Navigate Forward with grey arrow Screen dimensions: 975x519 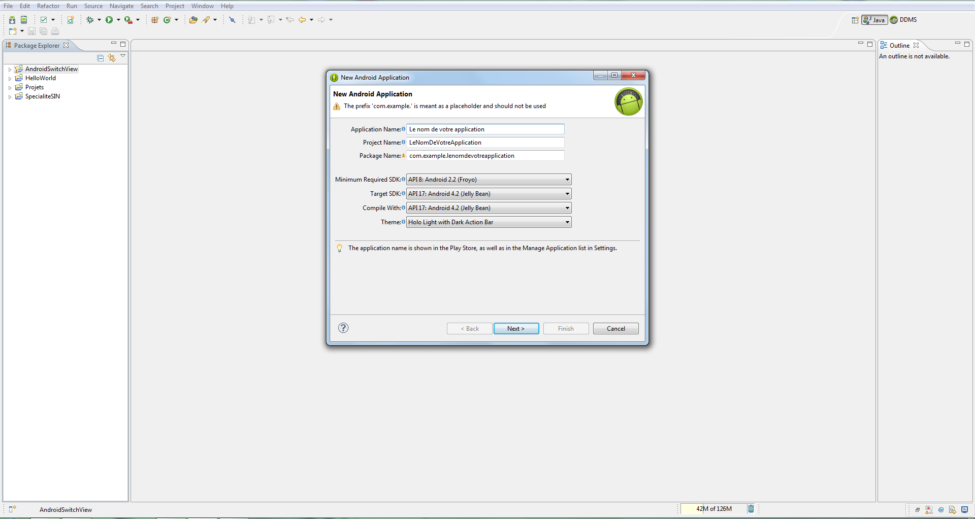tap(321, 20)
